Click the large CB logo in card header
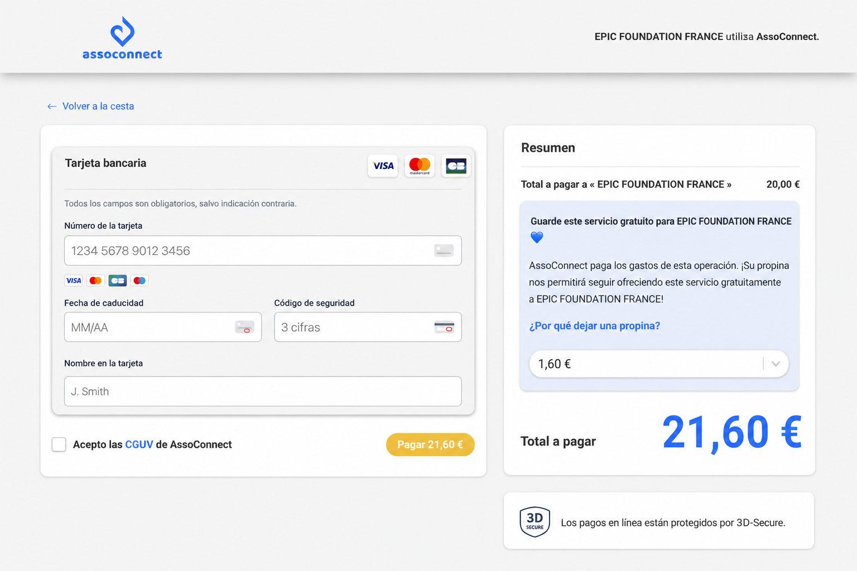857x571 pixels. pyautogui.click(x=456, y=166)
